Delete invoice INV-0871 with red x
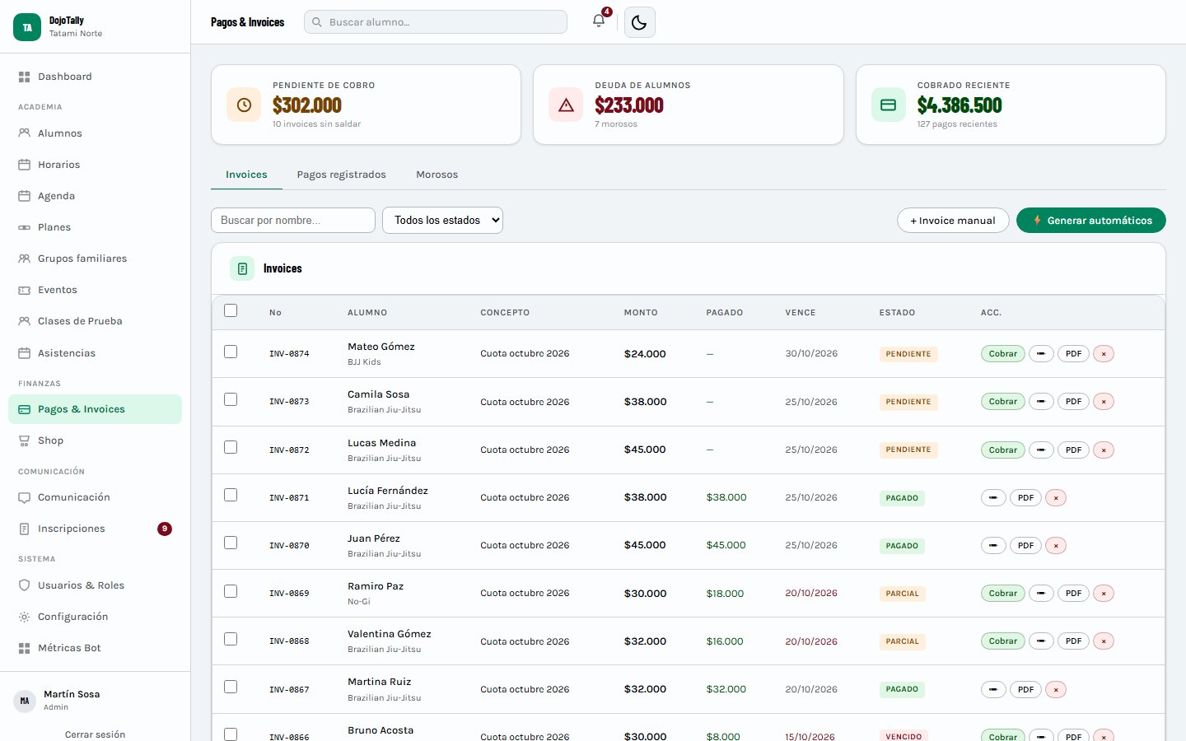The width and height of the screenshot is (1186, 741). coord(1056,497)
